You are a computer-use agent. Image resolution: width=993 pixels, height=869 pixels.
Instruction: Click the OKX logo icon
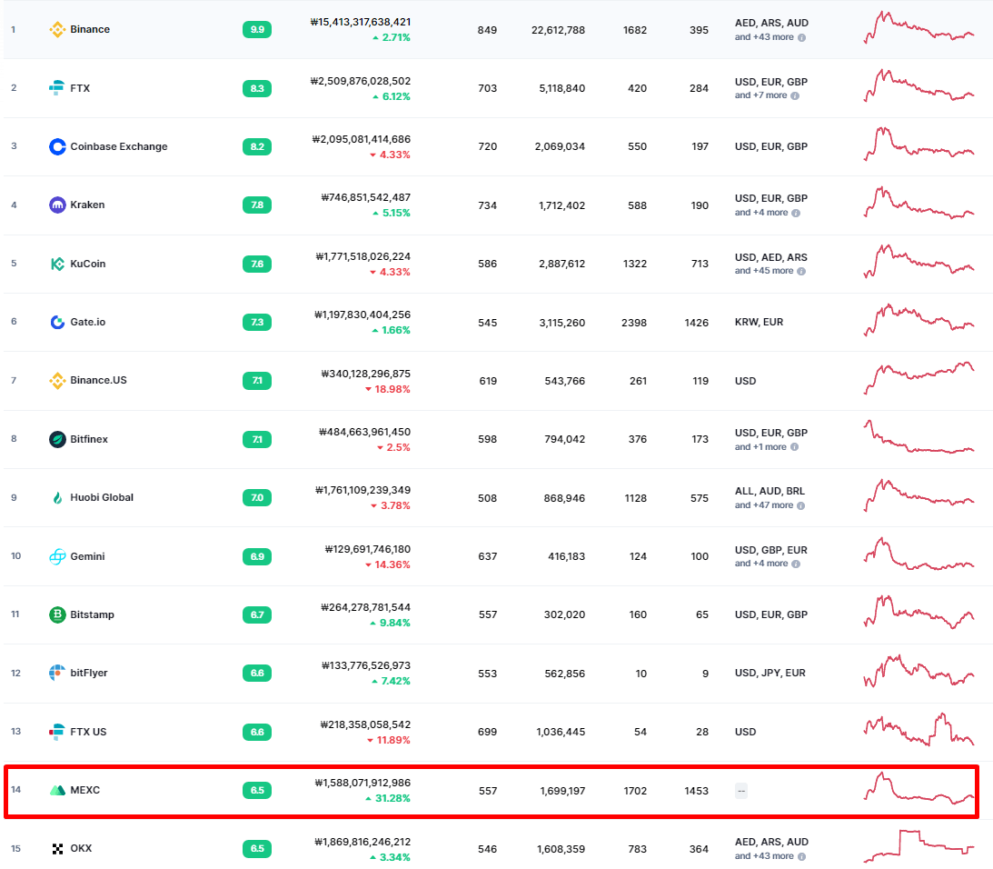pos(57,849)
